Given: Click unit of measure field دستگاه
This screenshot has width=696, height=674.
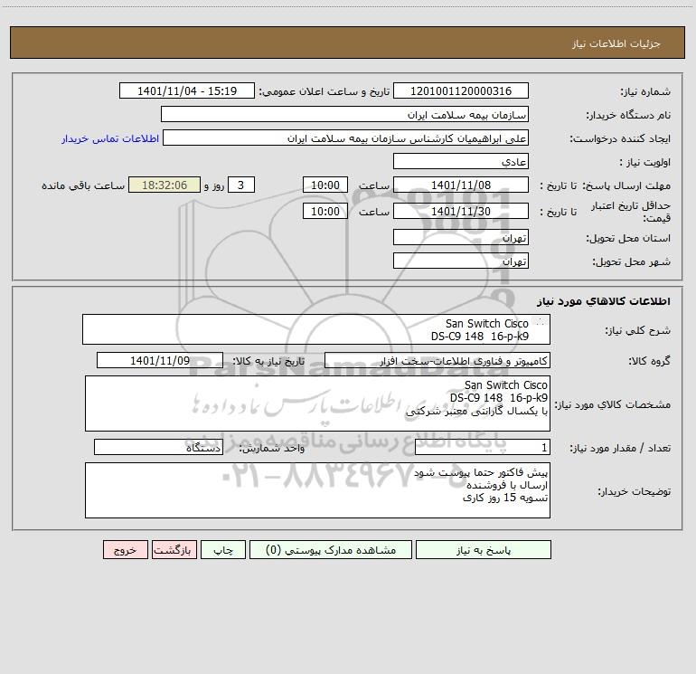Looking at the screenshot, I should pos(158,448).
